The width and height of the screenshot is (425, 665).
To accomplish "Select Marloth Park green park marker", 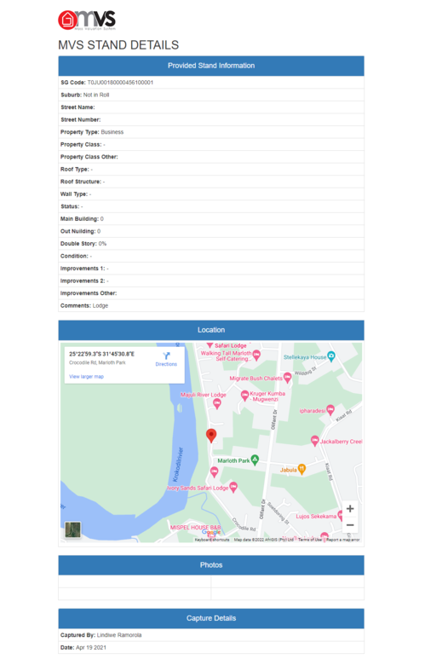I will coord(255,460).
